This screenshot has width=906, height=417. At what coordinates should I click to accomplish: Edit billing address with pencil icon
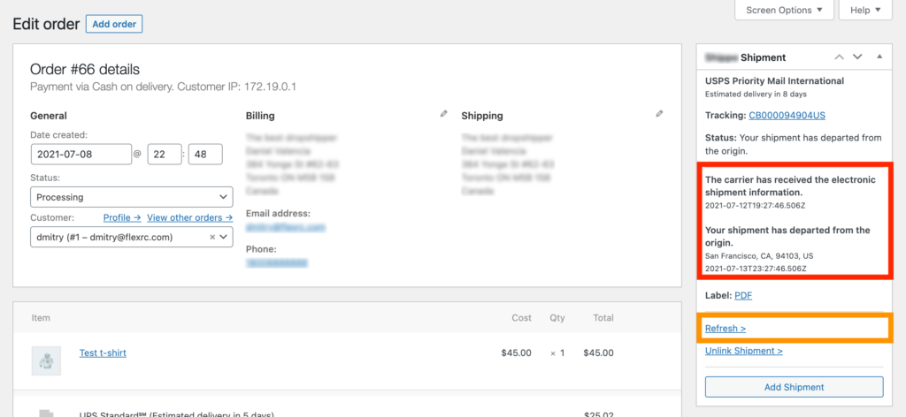pos(444,114)
